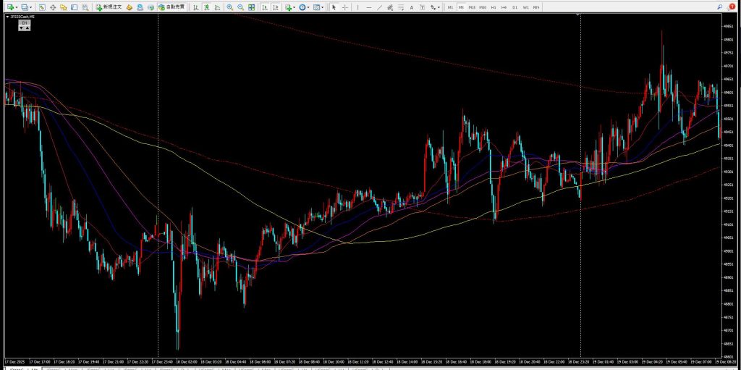Click the 新規注文 new order button
The image size is (741, 370).
click(x=109, y=7)
